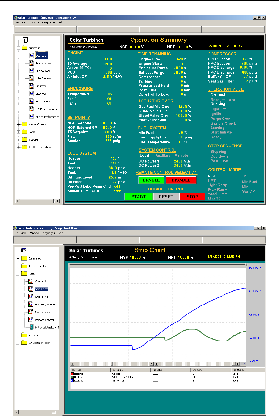
Task: Open the Lube System summary icon
Action: point(31,78)
